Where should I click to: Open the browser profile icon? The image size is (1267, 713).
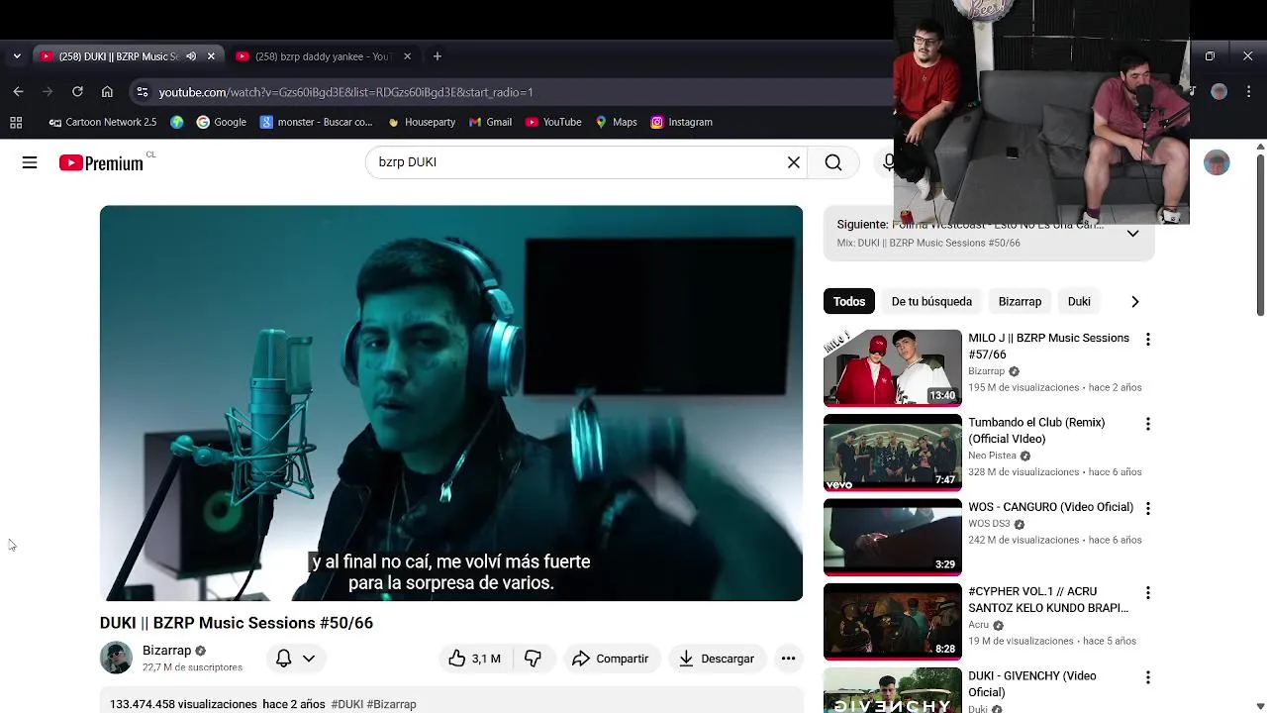(1219, 91)
